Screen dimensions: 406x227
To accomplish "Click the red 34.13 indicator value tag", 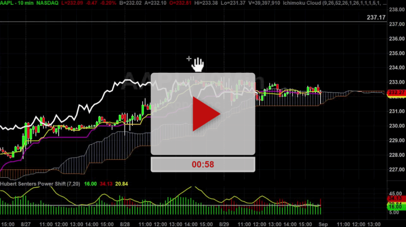I will (x=396, y=198).
